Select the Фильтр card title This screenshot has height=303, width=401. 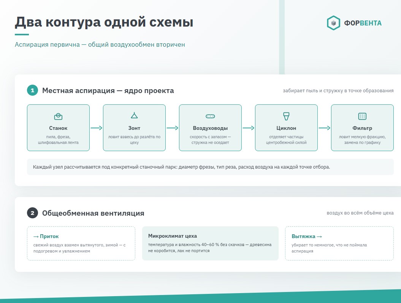(x=362, y=128)
